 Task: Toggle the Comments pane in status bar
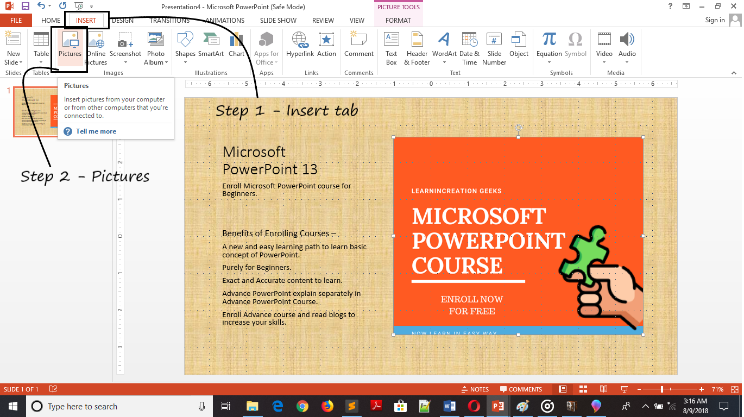521,389
